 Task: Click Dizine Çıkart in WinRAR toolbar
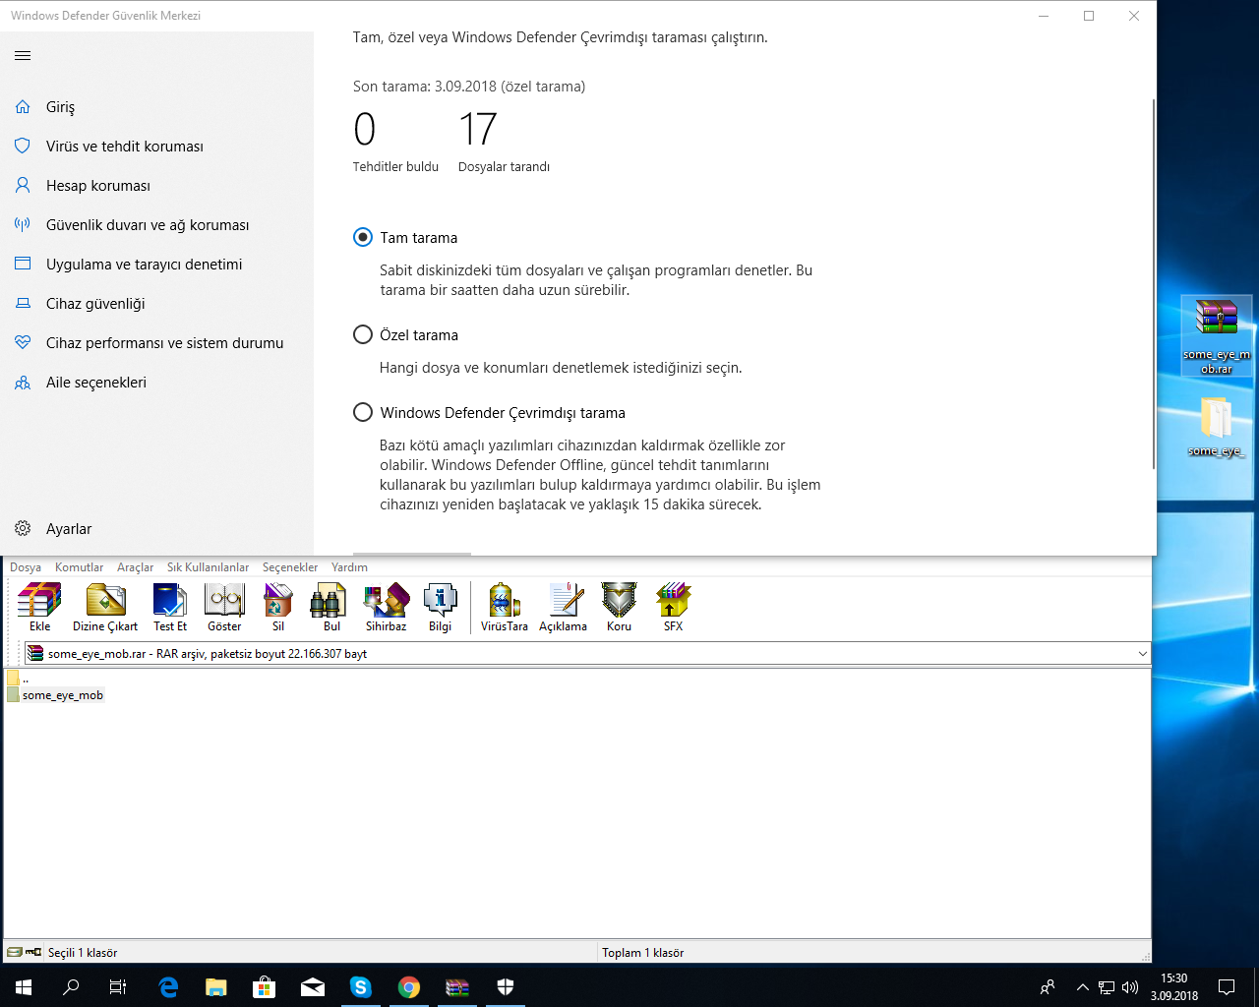click(105, 607)
